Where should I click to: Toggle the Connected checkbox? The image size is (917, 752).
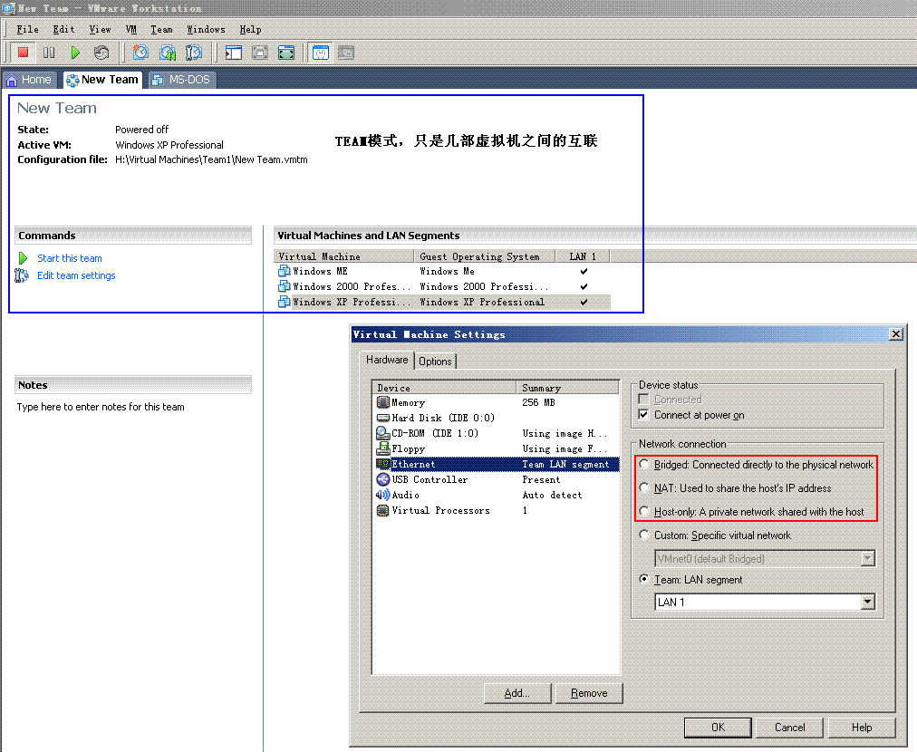coord(644,400)
